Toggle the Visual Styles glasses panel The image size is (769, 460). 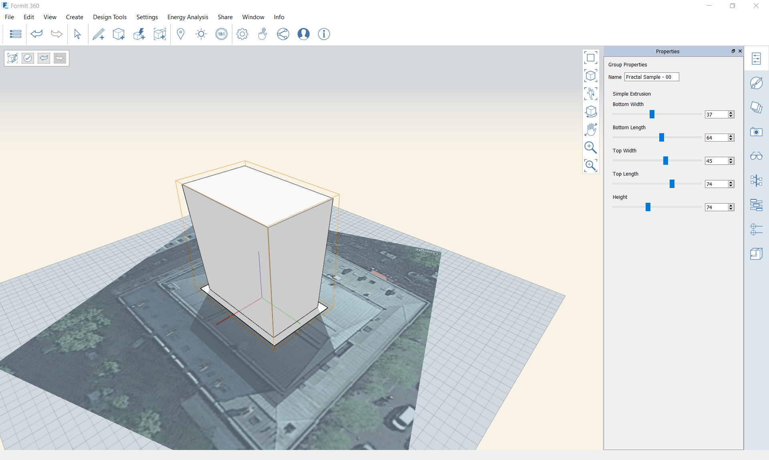pos(756,156)
